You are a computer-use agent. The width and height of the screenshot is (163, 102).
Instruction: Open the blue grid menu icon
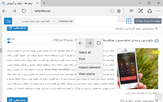[x=129, y=21]
